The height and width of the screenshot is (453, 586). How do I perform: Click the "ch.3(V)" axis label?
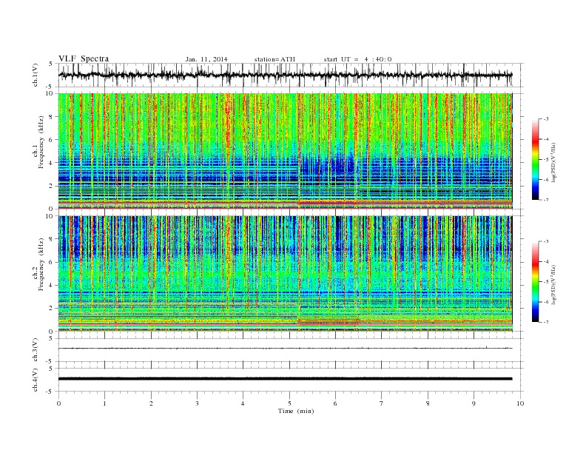tap(36, 350)
